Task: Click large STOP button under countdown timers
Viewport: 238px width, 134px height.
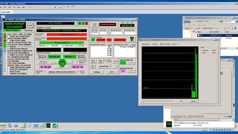Action: 62,62
